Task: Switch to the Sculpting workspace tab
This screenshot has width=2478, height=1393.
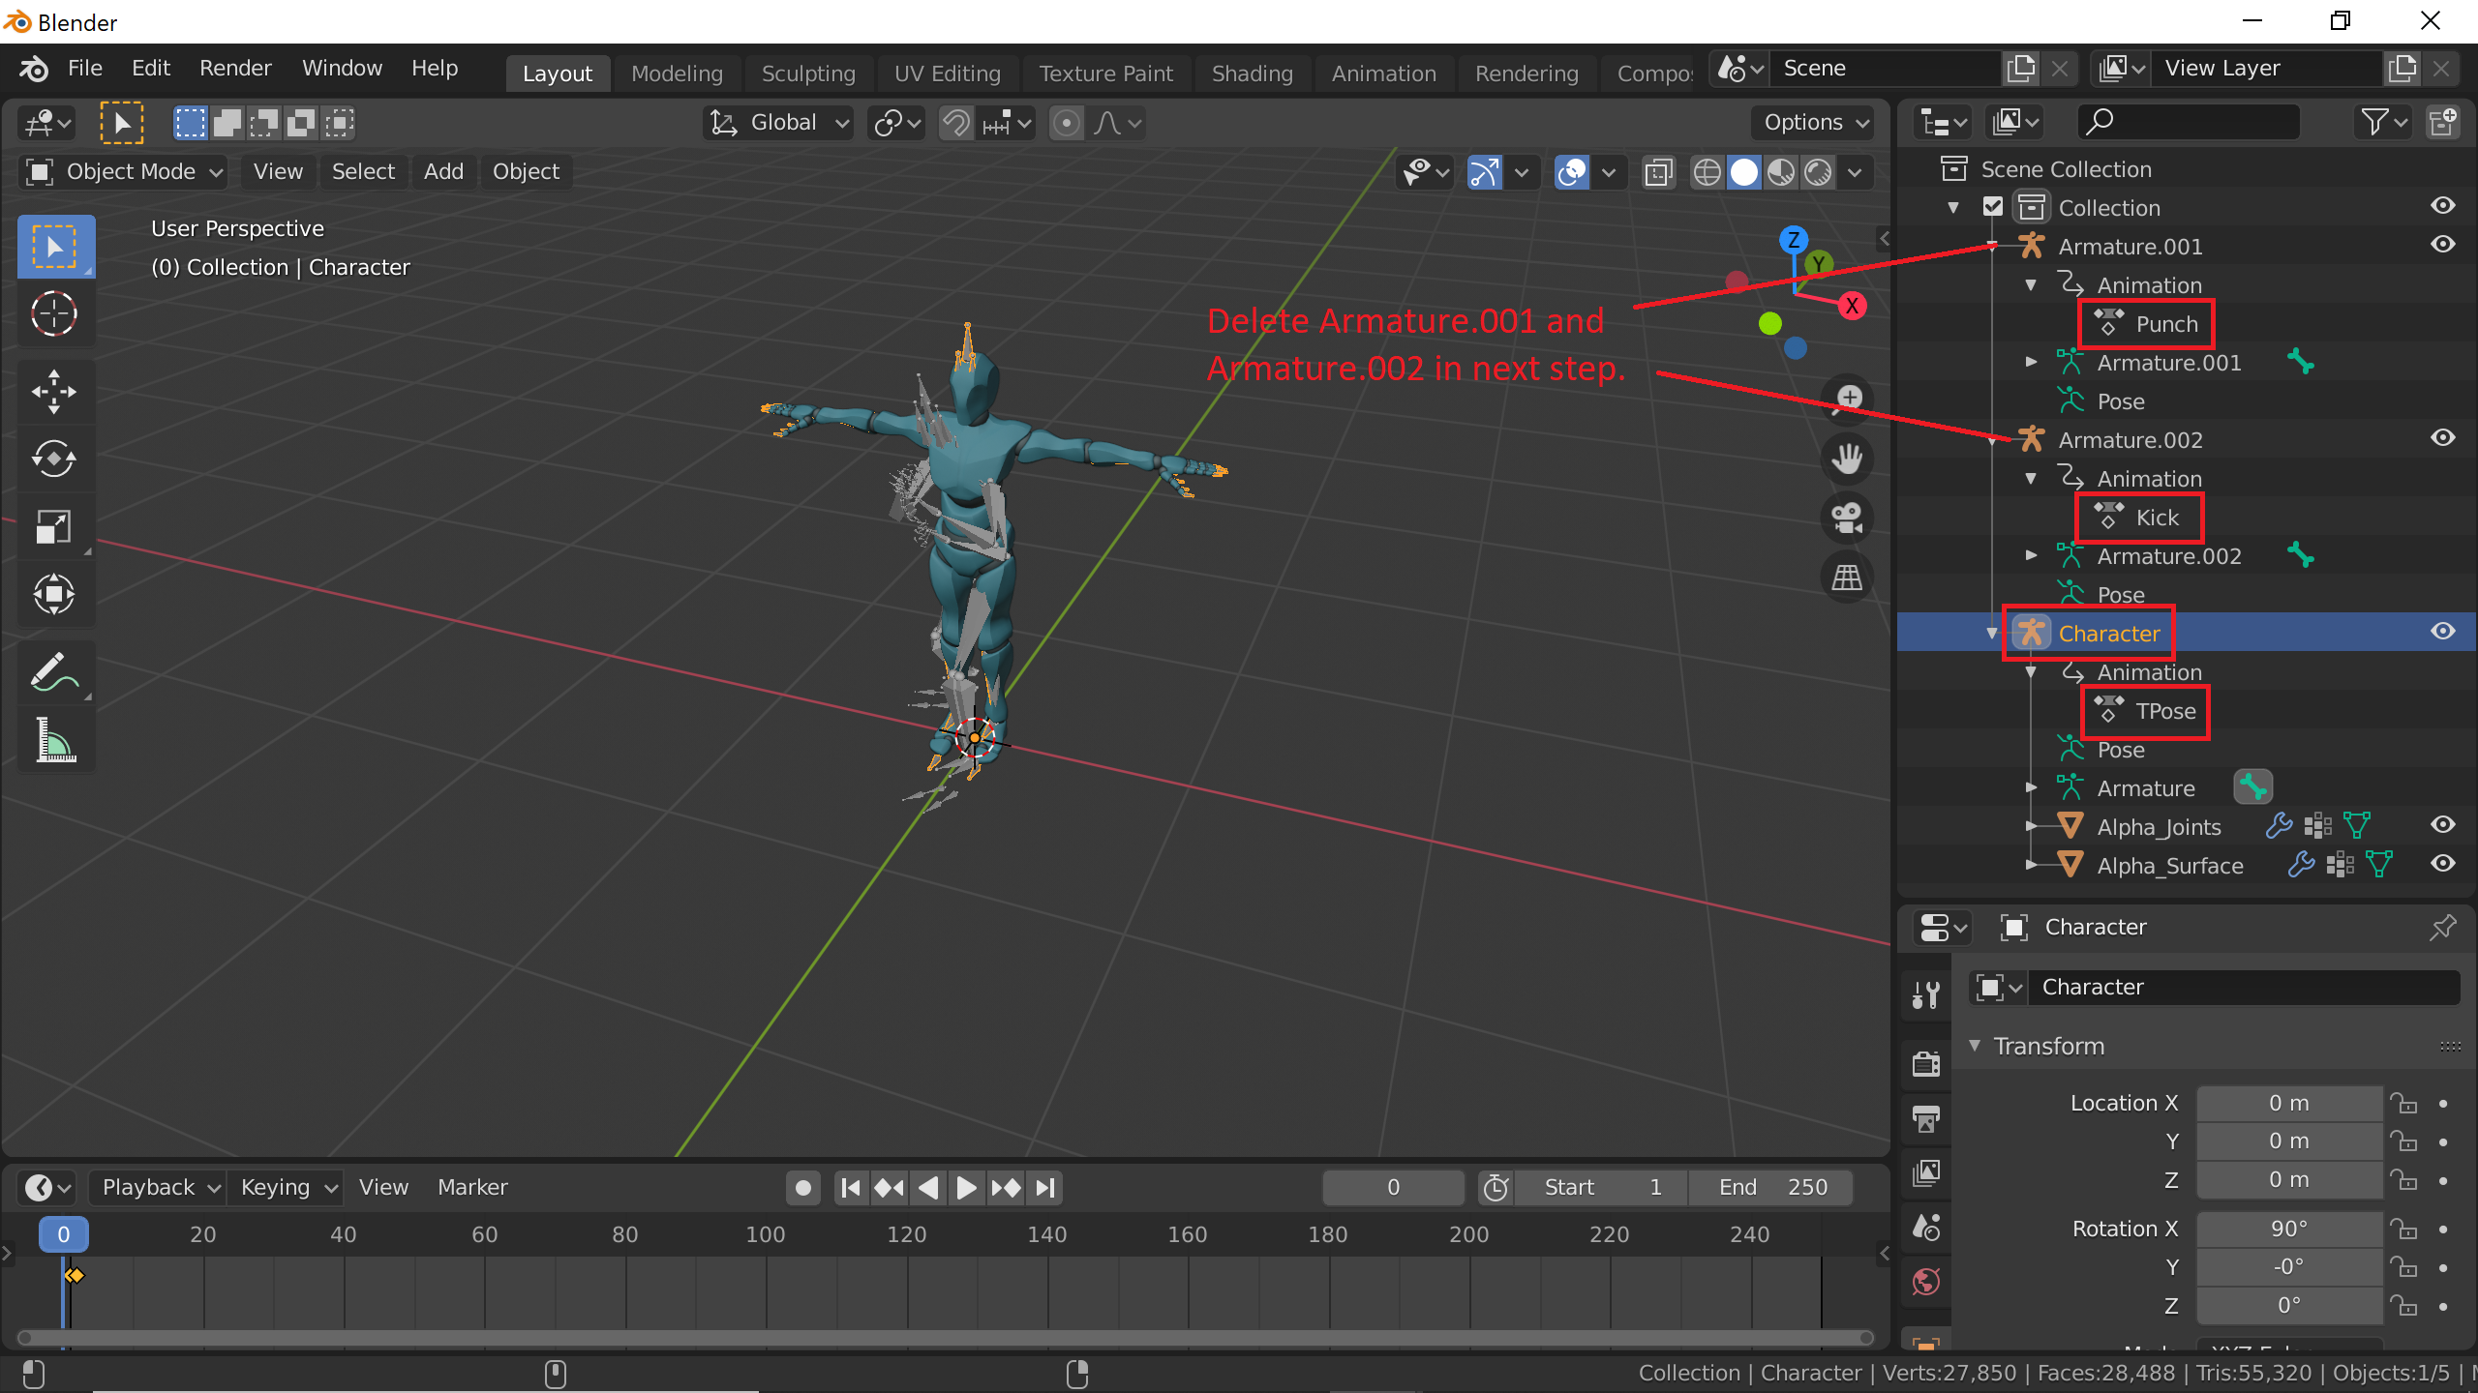Action: tap(808, 74)
